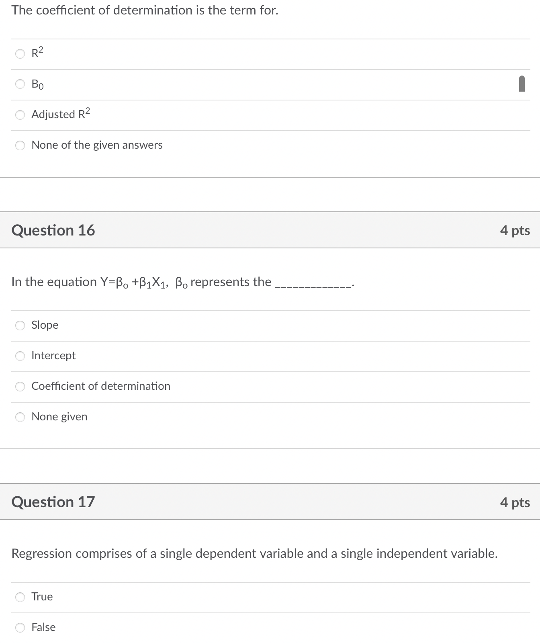Select Slope in Question 16

(20, 326)
